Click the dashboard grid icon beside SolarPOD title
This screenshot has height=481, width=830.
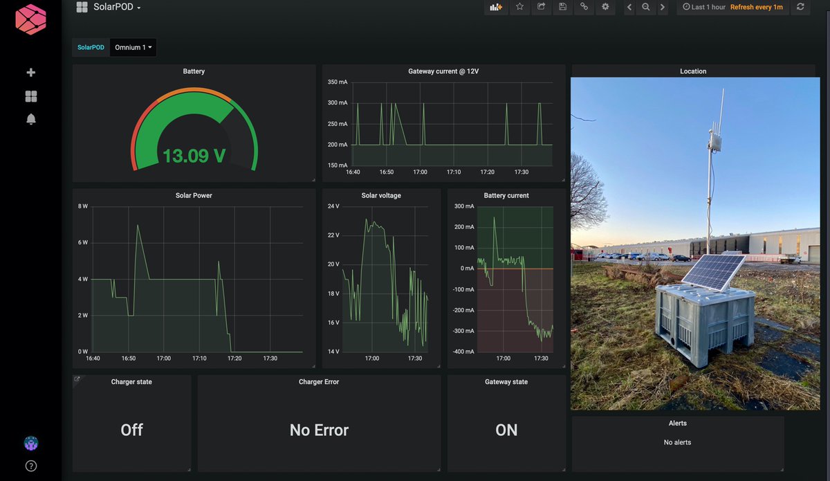(x=82, y=7)
